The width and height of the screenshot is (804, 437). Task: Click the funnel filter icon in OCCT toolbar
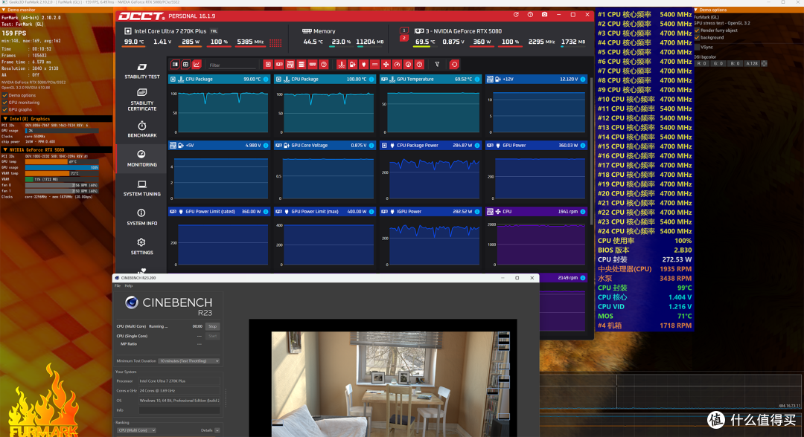tap(437, 65)
